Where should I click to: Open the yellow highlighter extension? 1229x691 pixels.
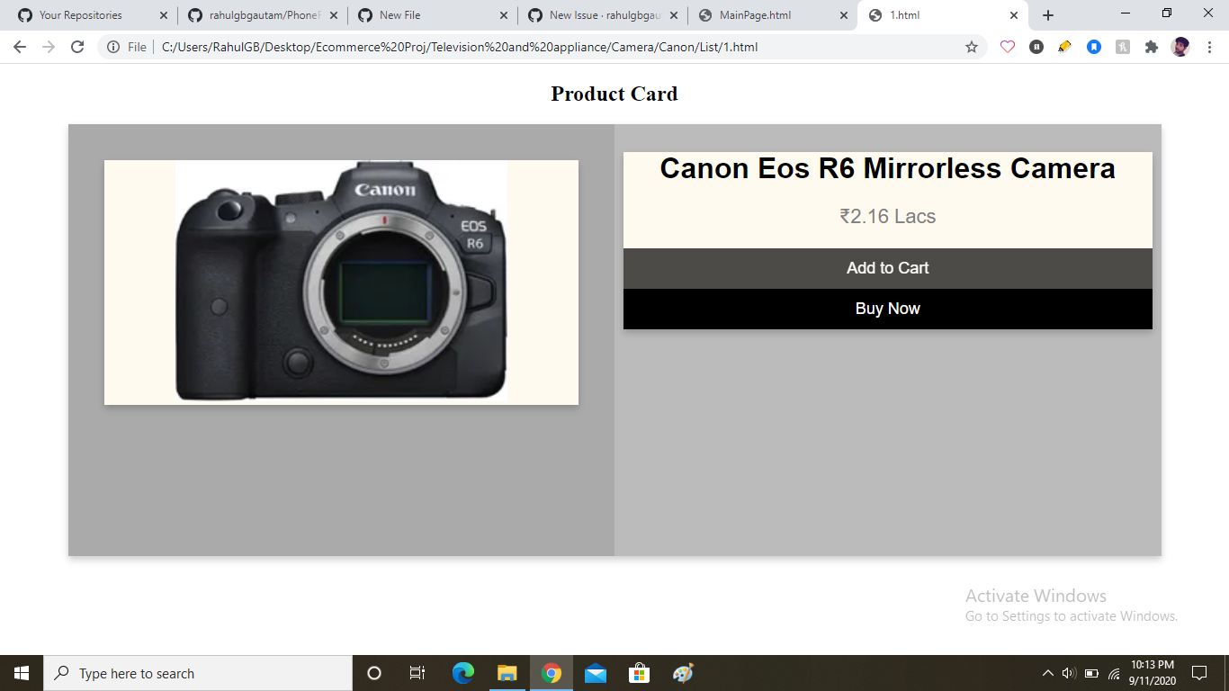coord(1065,47)
